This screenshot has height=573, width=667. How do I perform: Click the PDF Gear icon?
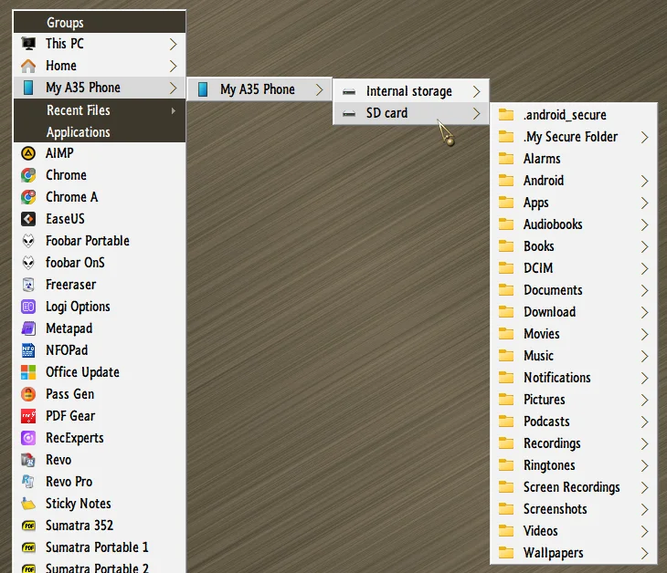click(x=28, y=416)
